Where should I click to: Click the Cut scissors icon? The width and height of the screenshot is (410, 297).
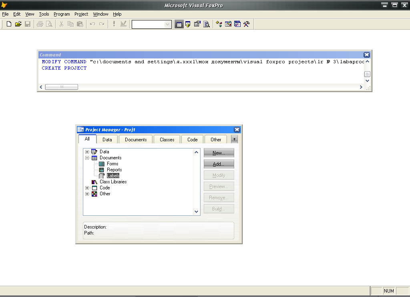pos(61,24)
